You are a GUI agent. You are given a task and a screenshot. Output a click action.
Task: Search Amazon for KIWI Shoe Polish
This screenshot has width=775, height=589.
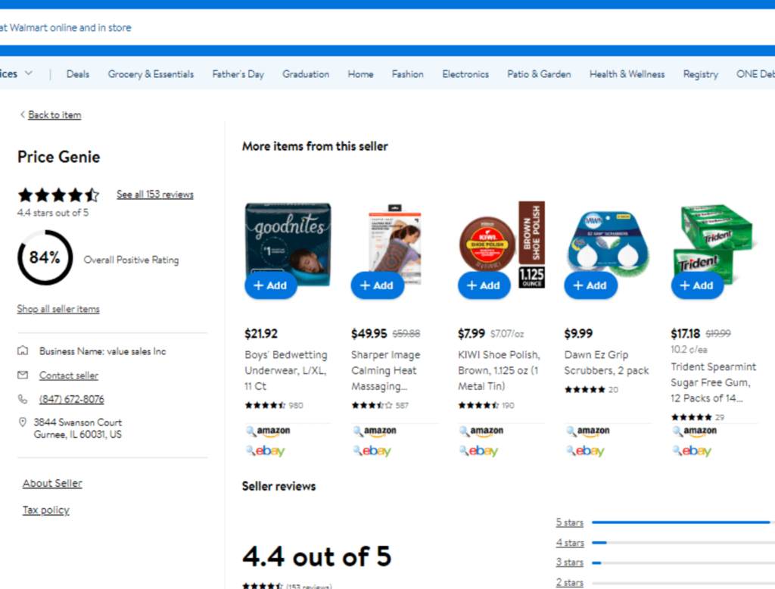482,432
